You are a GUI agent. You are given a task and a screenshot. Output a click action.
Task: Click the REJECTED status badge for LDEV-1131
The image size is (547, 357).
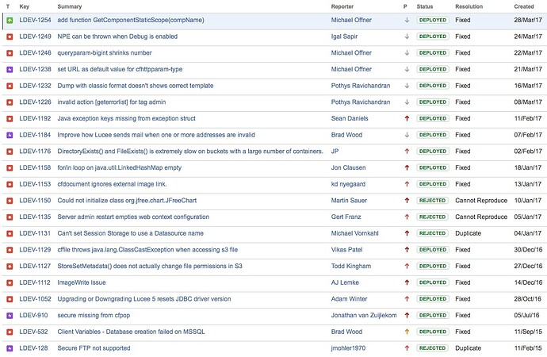tap(433, 233)
